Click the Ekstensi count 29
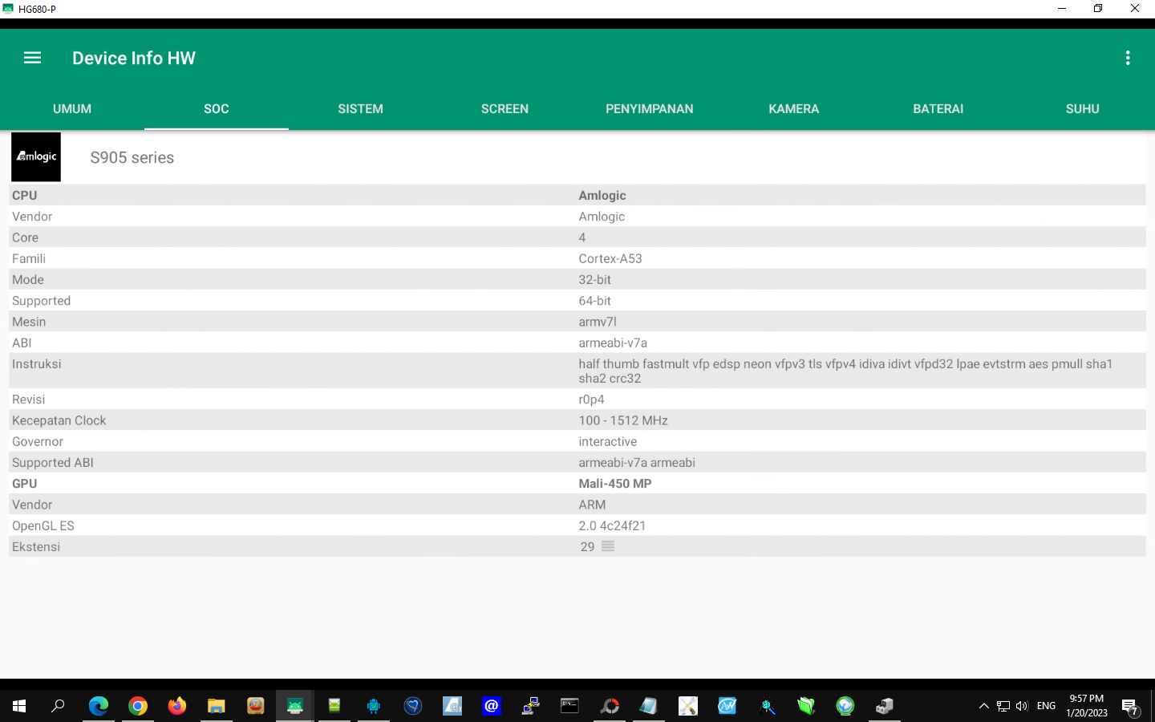This screenshot has height=722, width=1155. click(587, 546)
